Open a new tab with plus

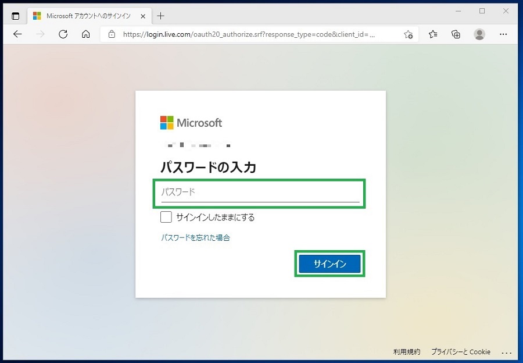click(160, 16)
